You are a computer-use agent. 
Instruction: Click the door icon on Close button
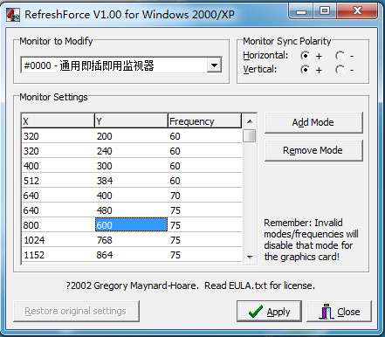(x=326, y=311)
